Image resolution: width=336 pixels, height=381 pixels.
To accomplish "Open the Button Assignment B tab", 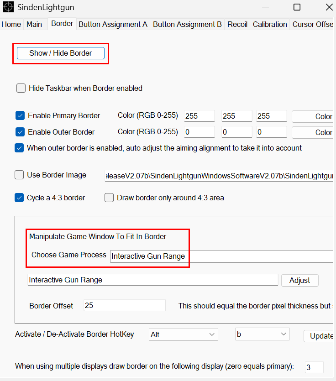I will (x=187, y=24).
